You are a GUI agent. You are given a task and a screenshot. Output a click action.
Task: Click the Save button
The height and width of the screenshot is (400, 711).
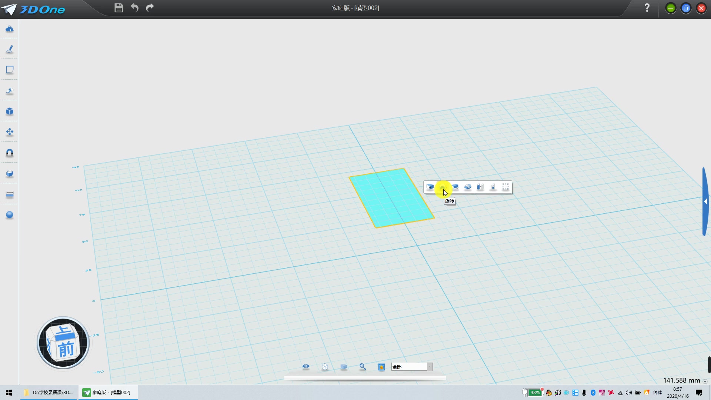[118, 8]
